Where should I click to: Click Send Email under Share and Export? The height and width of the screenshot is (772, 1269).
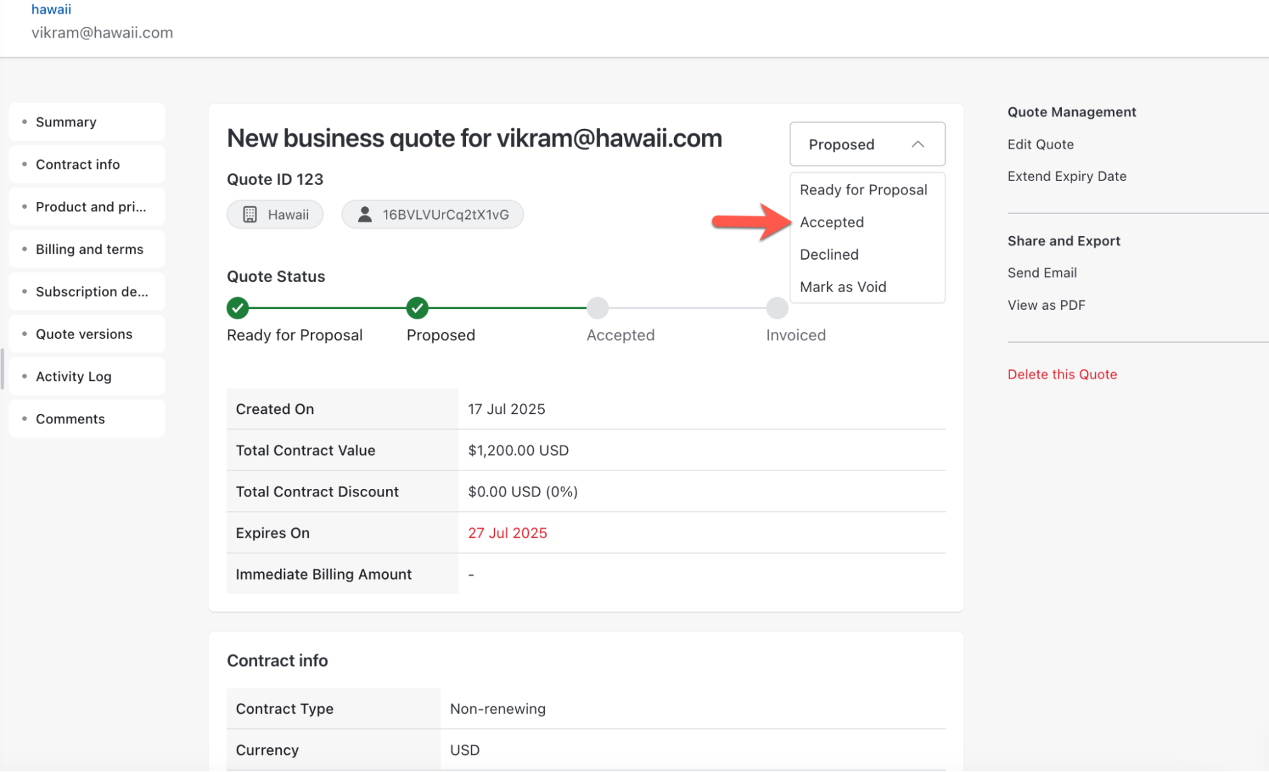point(1042,272)
